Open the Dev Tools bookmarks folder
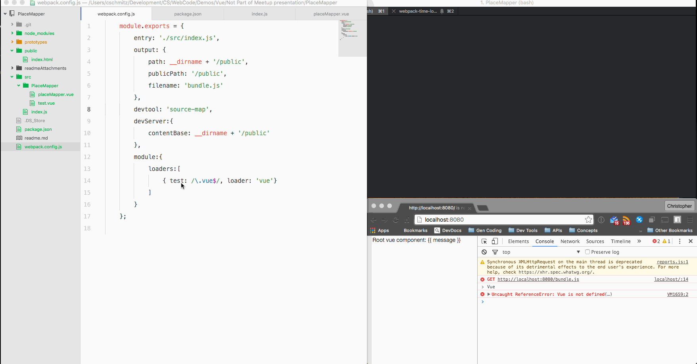Viewport: 697px width, 364px height. 523,230
